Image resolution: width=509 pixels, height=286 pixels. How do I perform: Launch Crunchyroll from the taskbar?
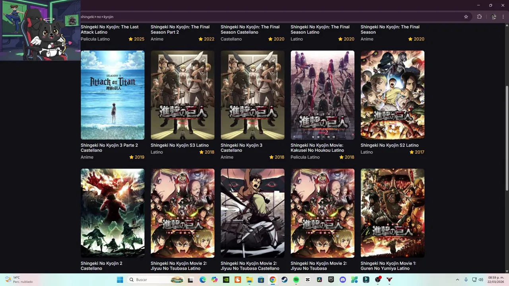coord(237,280)
